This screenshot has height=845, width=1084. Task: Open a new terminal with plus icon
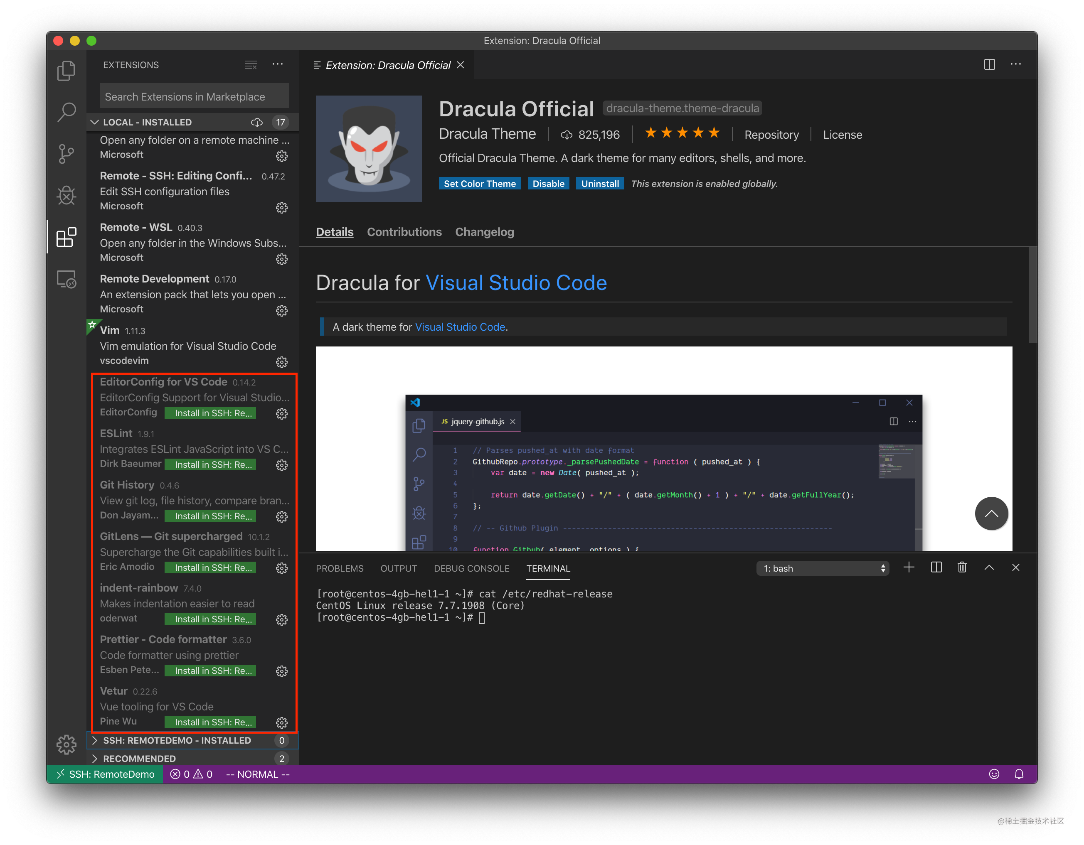[x=909, y=567]
